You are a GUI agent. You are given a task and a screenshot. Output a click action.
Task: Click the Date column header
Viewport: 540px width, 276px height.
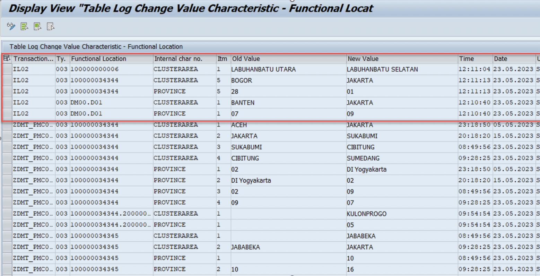[x=500, y=59]
